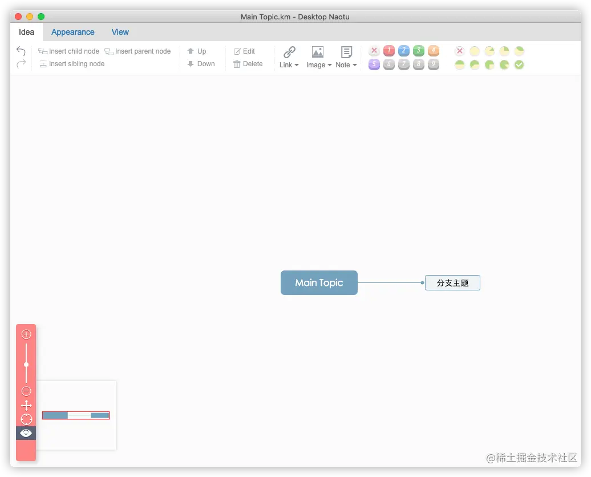Locate root node with target icon
This screenshot has width=591, height=477.
tap(26, 419)
